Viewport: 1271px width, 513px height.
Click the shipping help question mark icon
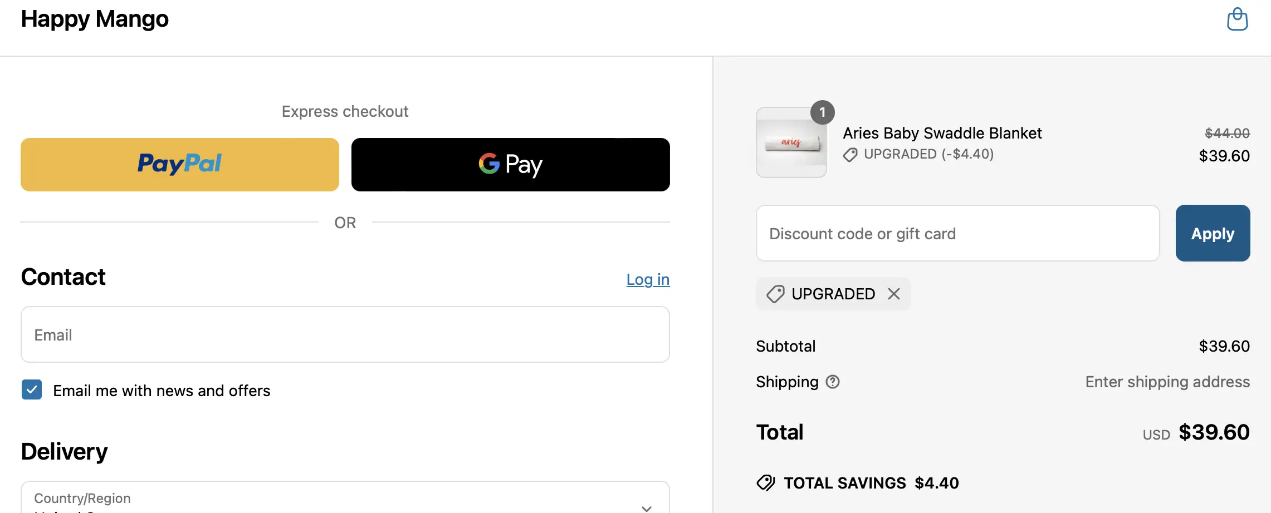[x=833, y=382]
